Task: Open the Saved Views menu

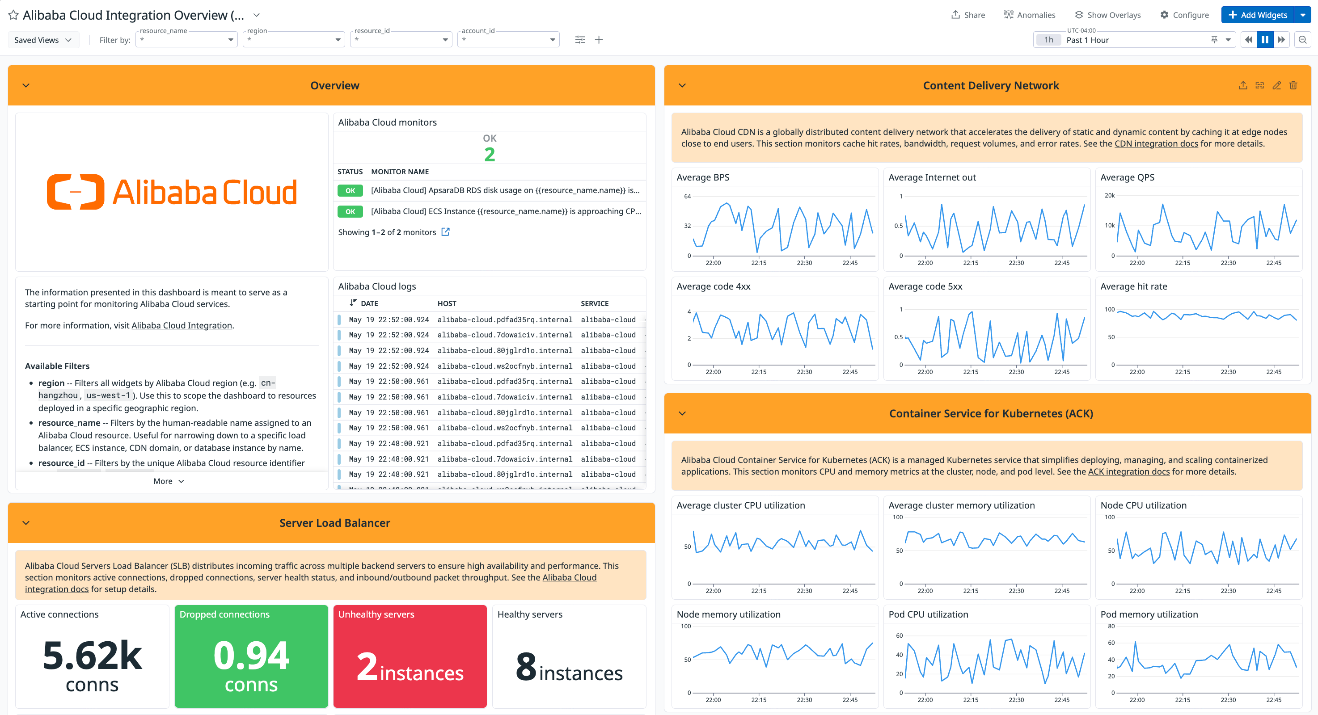Action: (43, 40)
